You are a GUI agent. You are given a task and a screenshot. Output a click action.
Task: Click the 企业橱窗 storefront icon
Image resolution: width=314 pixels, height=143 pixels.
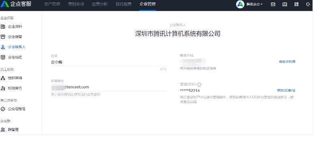(x=3, y=37)
